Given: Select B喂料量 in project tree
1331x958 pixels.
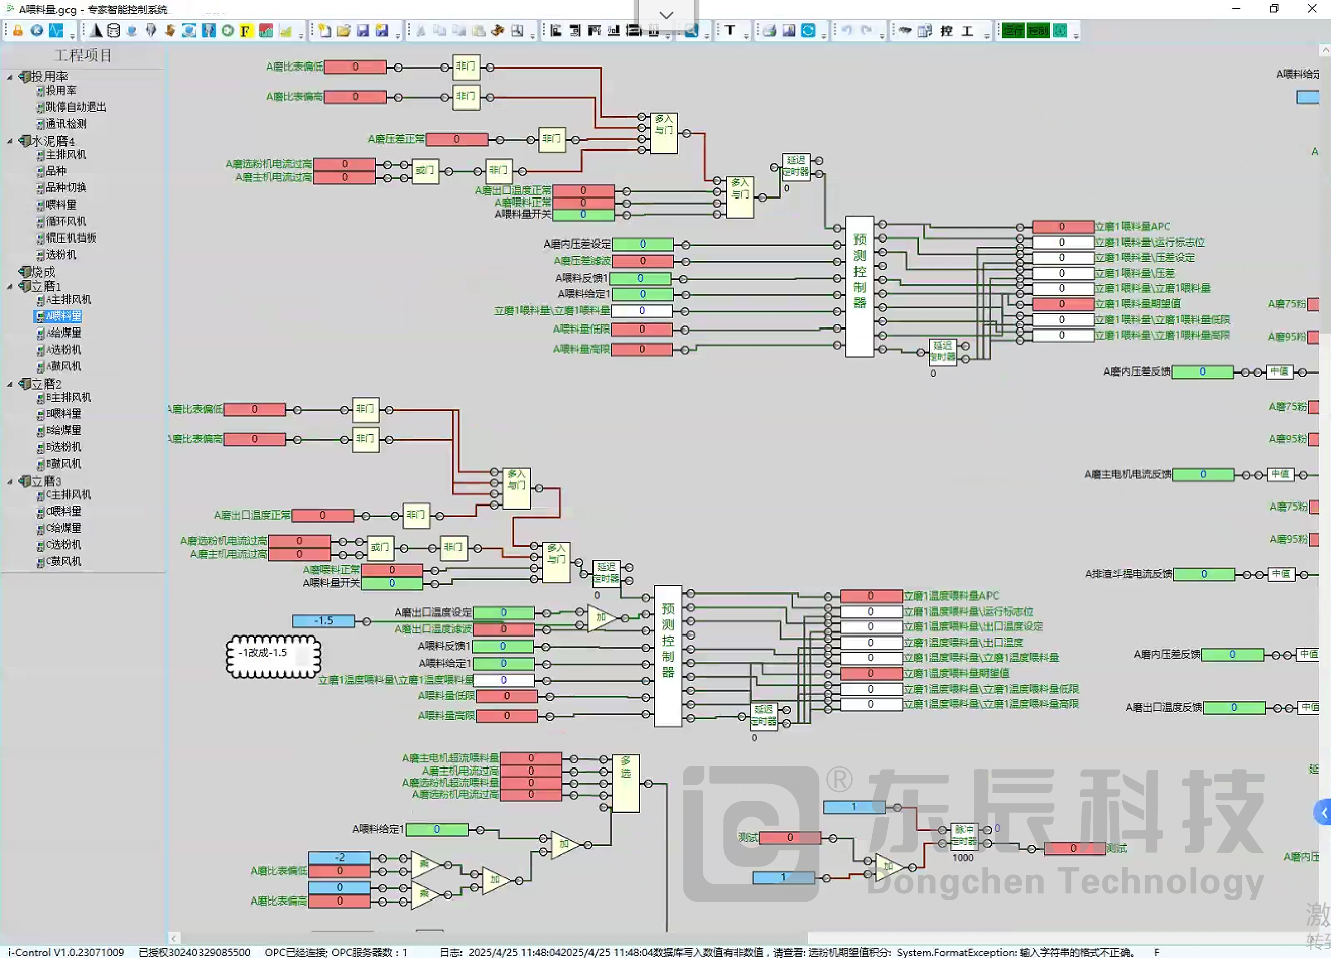Looking at the screenshot, I should pyautogui.click(x=63, y=414).
